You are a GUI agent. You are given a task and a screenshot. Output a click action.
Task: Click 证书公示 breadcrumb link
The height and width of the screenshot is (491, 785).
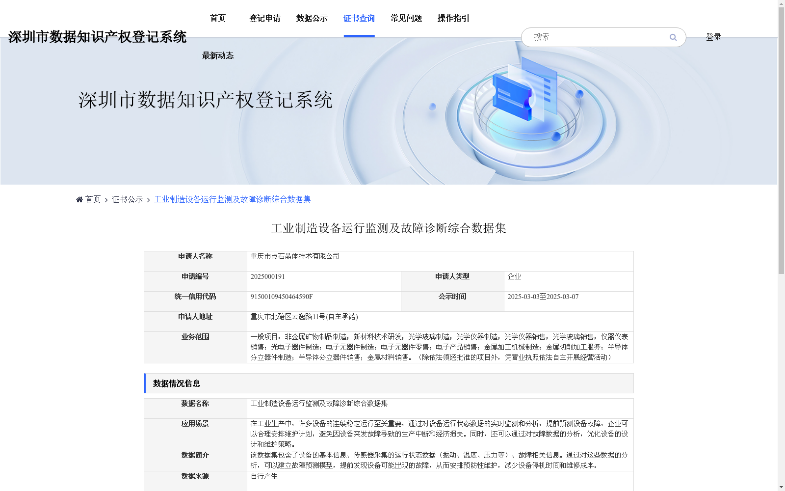[128, 199]
